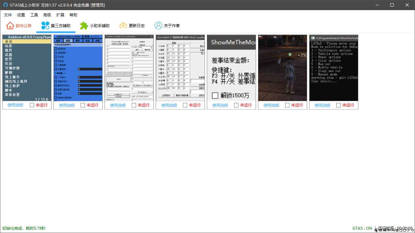415x233 pixels.
Task: Open 使用说明 under BincoHaX thumbnail
Action: coord(169,105)
